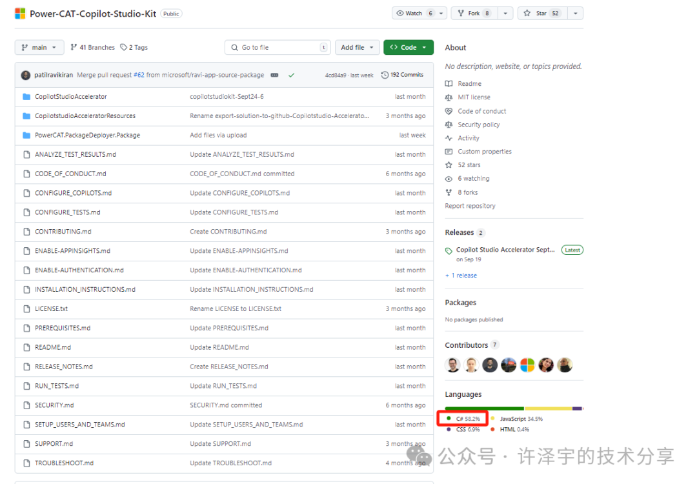697x484 pixels.
Task: Open the main branch dropdown
Action: coord(39,47)
